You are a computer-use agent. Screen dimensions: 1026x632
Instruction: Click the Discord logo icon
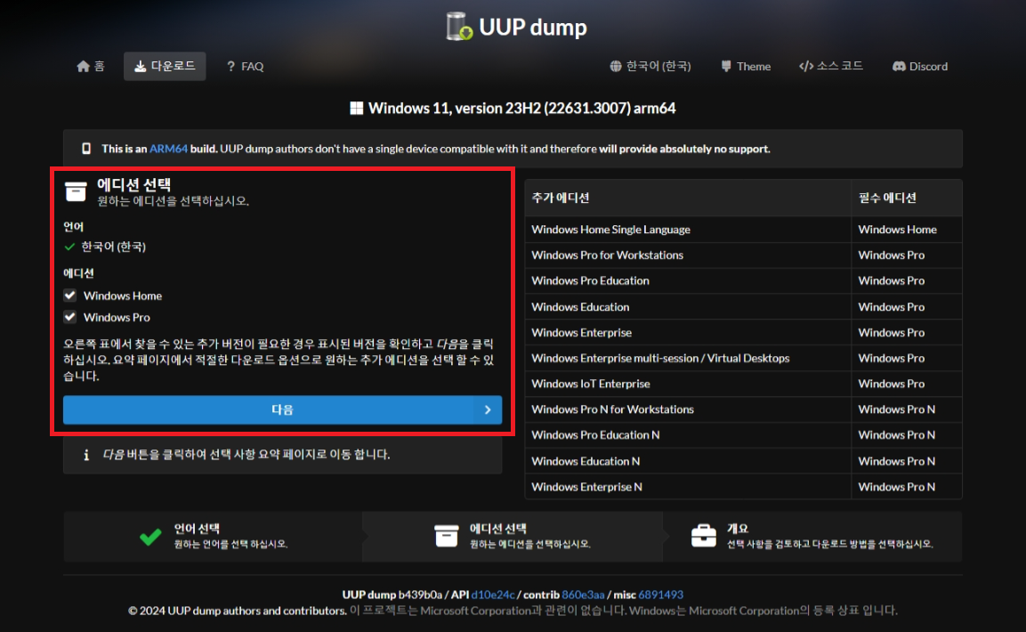click(899, 66)
